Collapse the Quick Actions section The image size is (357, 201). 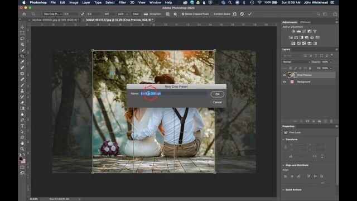(x=283, y=190)
